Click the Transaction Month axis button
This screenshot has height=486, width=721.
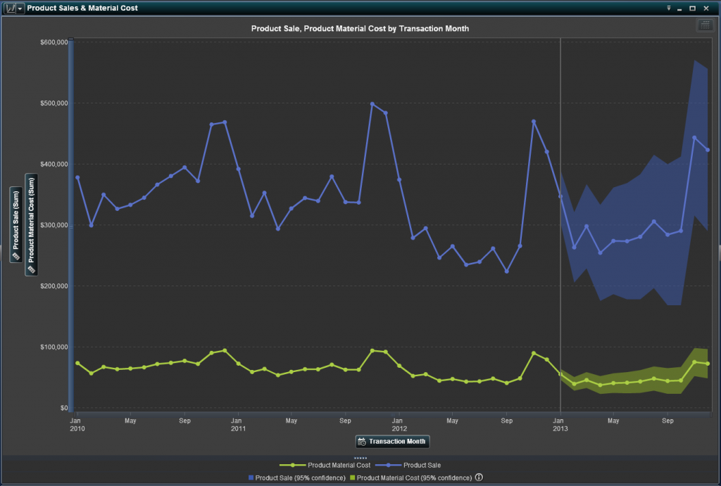coord(392,442)
